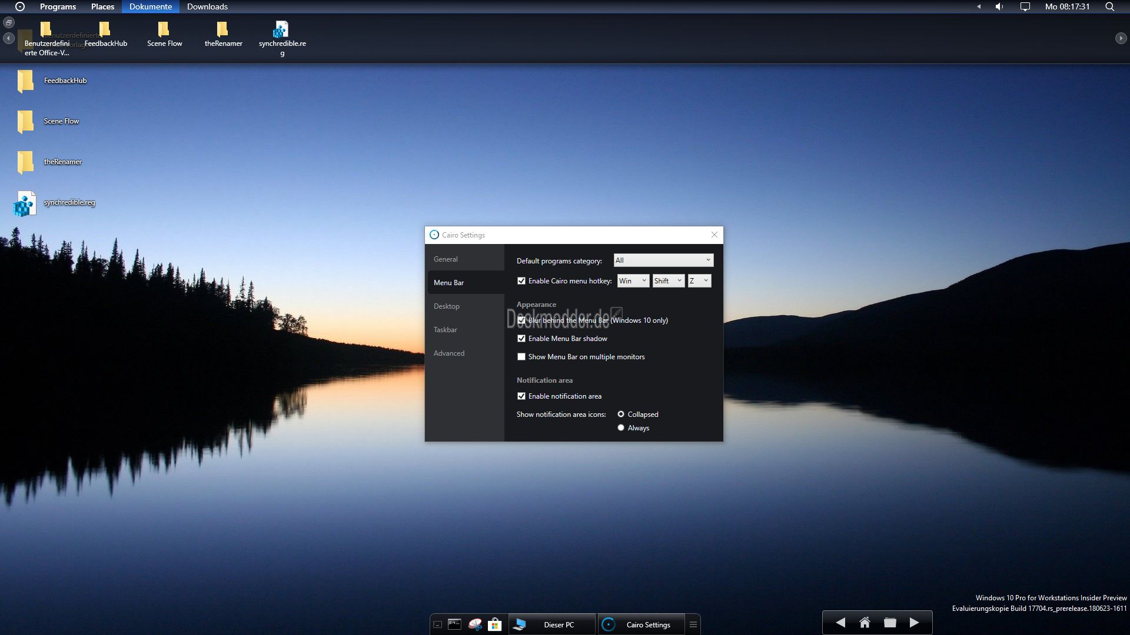Switch to the Taskbar settings tab
Viewport: 1130px width, 635px height.
446,330
